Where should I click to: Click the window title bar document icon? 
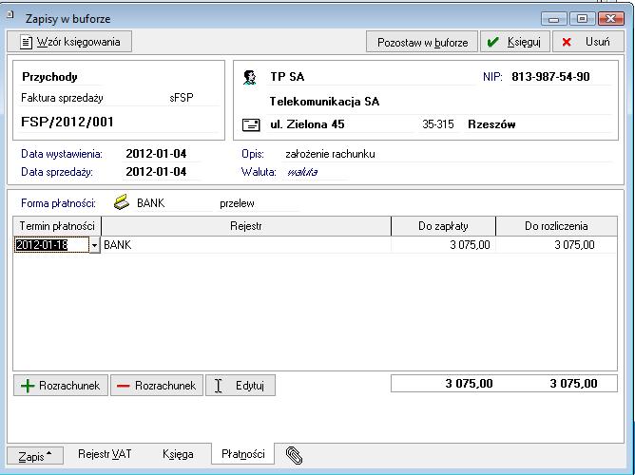[x=10, y=15]
